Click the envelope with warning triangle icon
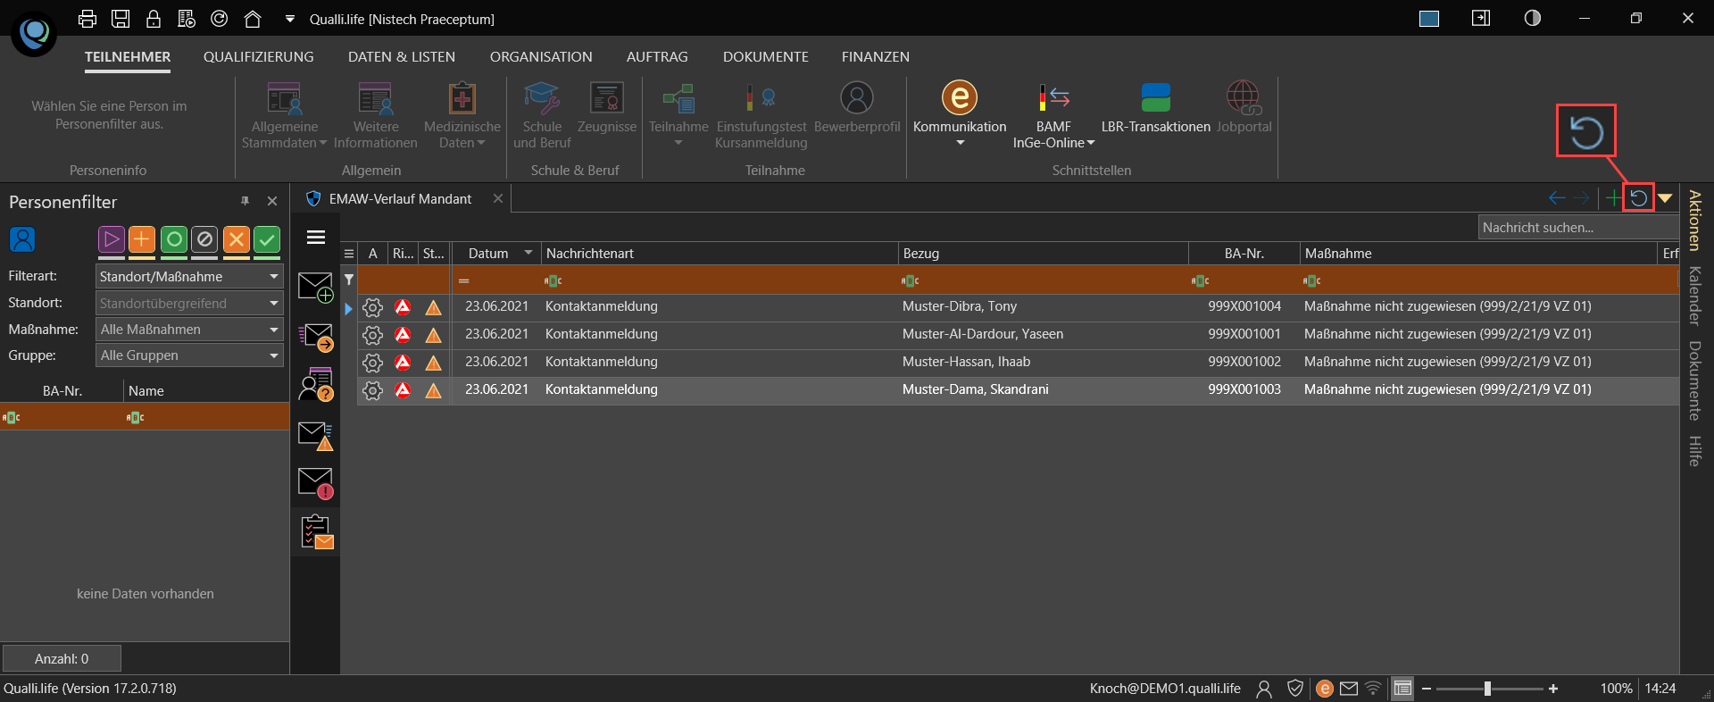Image resolution: width=1714 pixels, height=702 pixels. tap(315, 435)
